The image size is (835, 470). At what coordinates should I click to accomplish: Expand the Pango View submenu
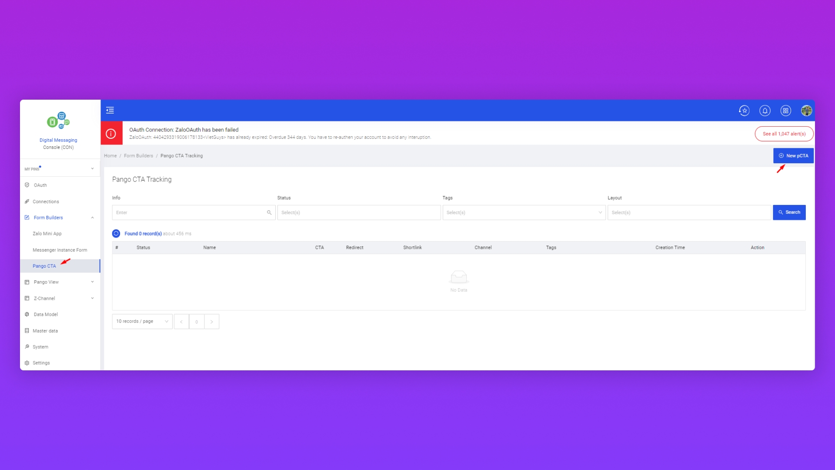(x=92, y=282)
